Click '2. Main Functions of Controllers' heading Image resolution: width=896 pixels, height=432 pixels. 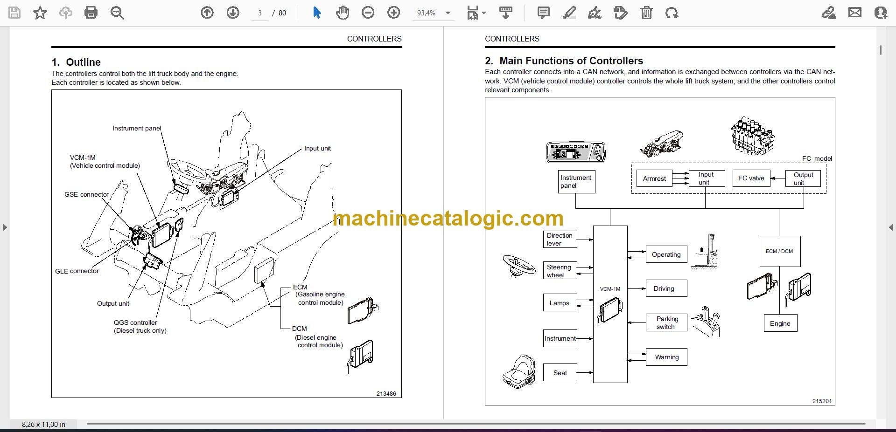(x=564, y=61)
